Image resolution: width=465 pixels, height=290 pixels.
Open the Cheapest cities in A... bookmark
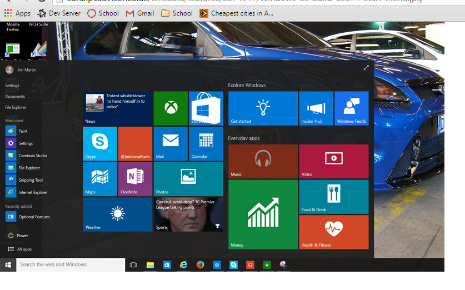click(237, 13)
